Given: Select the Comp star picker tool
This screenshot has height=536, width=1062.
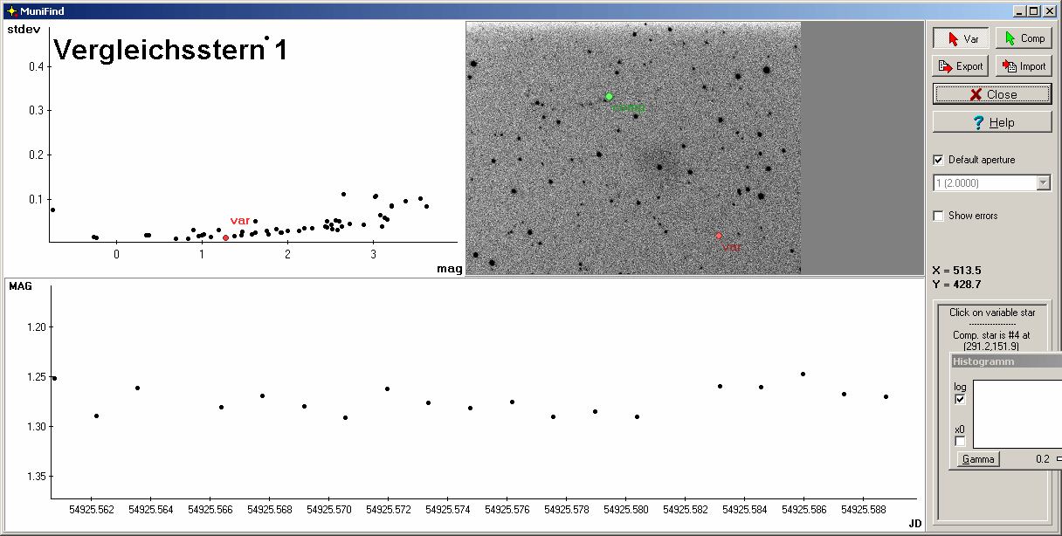Looking at the screenshot, I should tap(1024, 38).
